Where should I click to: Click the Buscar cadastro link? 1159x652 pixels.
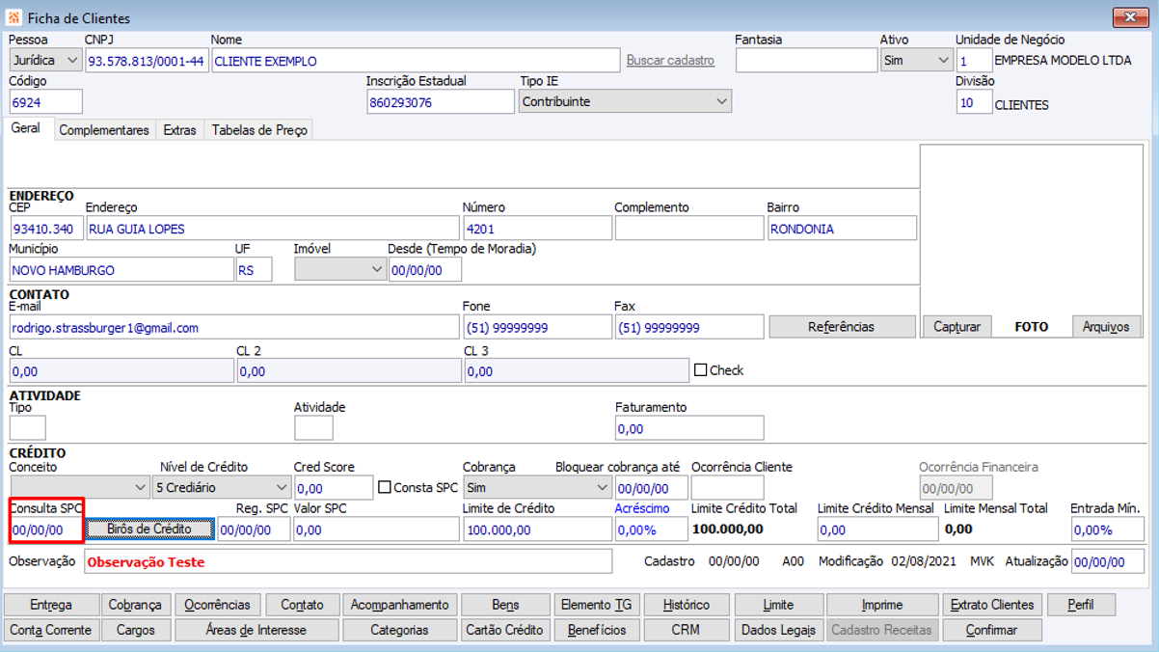[670, 61]
